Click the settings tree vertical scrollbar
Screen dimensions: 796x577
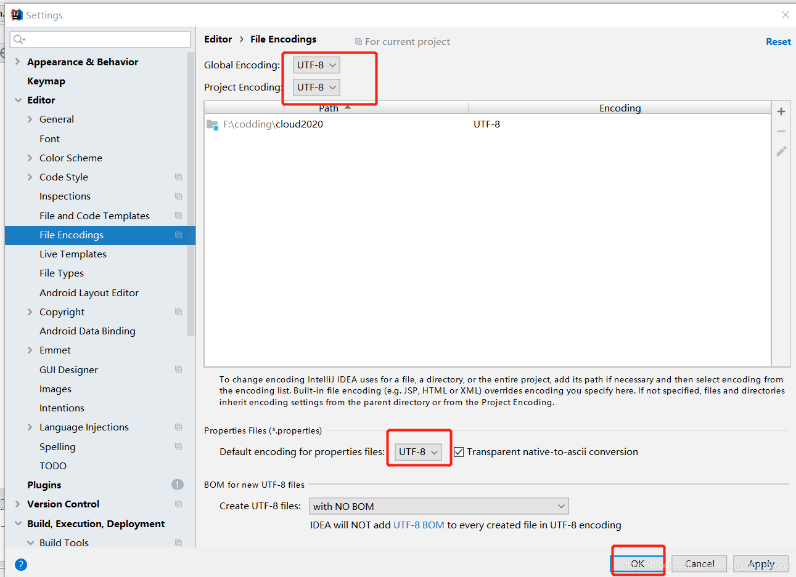(x=191, y=194)
